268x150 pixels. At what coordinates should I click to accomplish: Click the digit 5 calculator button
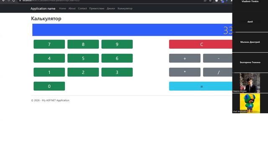(x=83, y=58)
